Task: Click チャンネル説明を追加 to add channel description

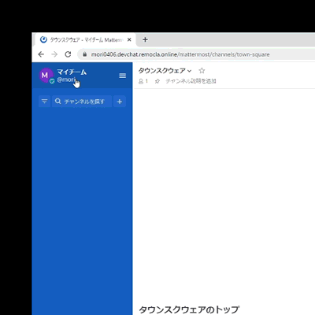Action: point(191,81)
